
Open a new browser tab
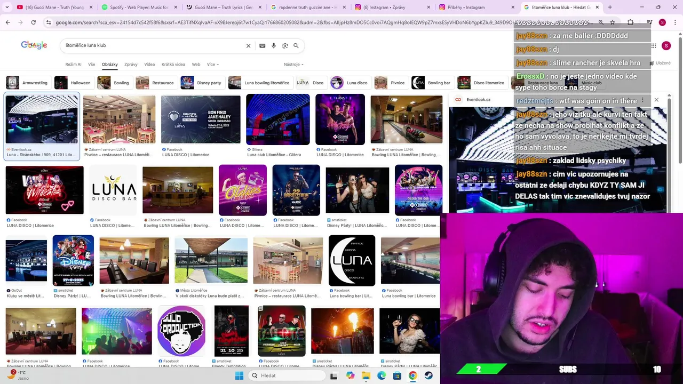[610, 7]
